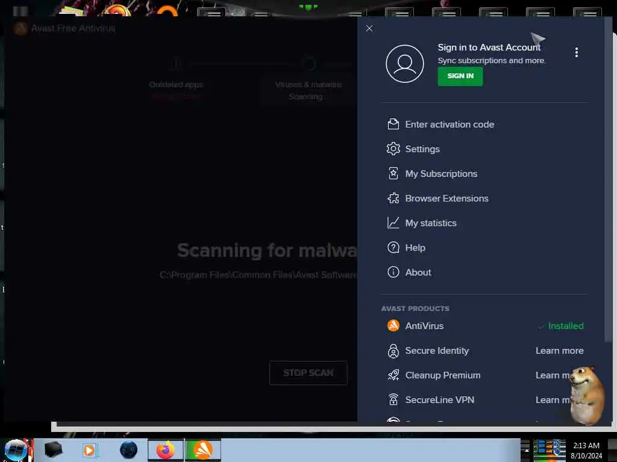
Task: Open the three-dot more options menu
Action: click(577, 52)
